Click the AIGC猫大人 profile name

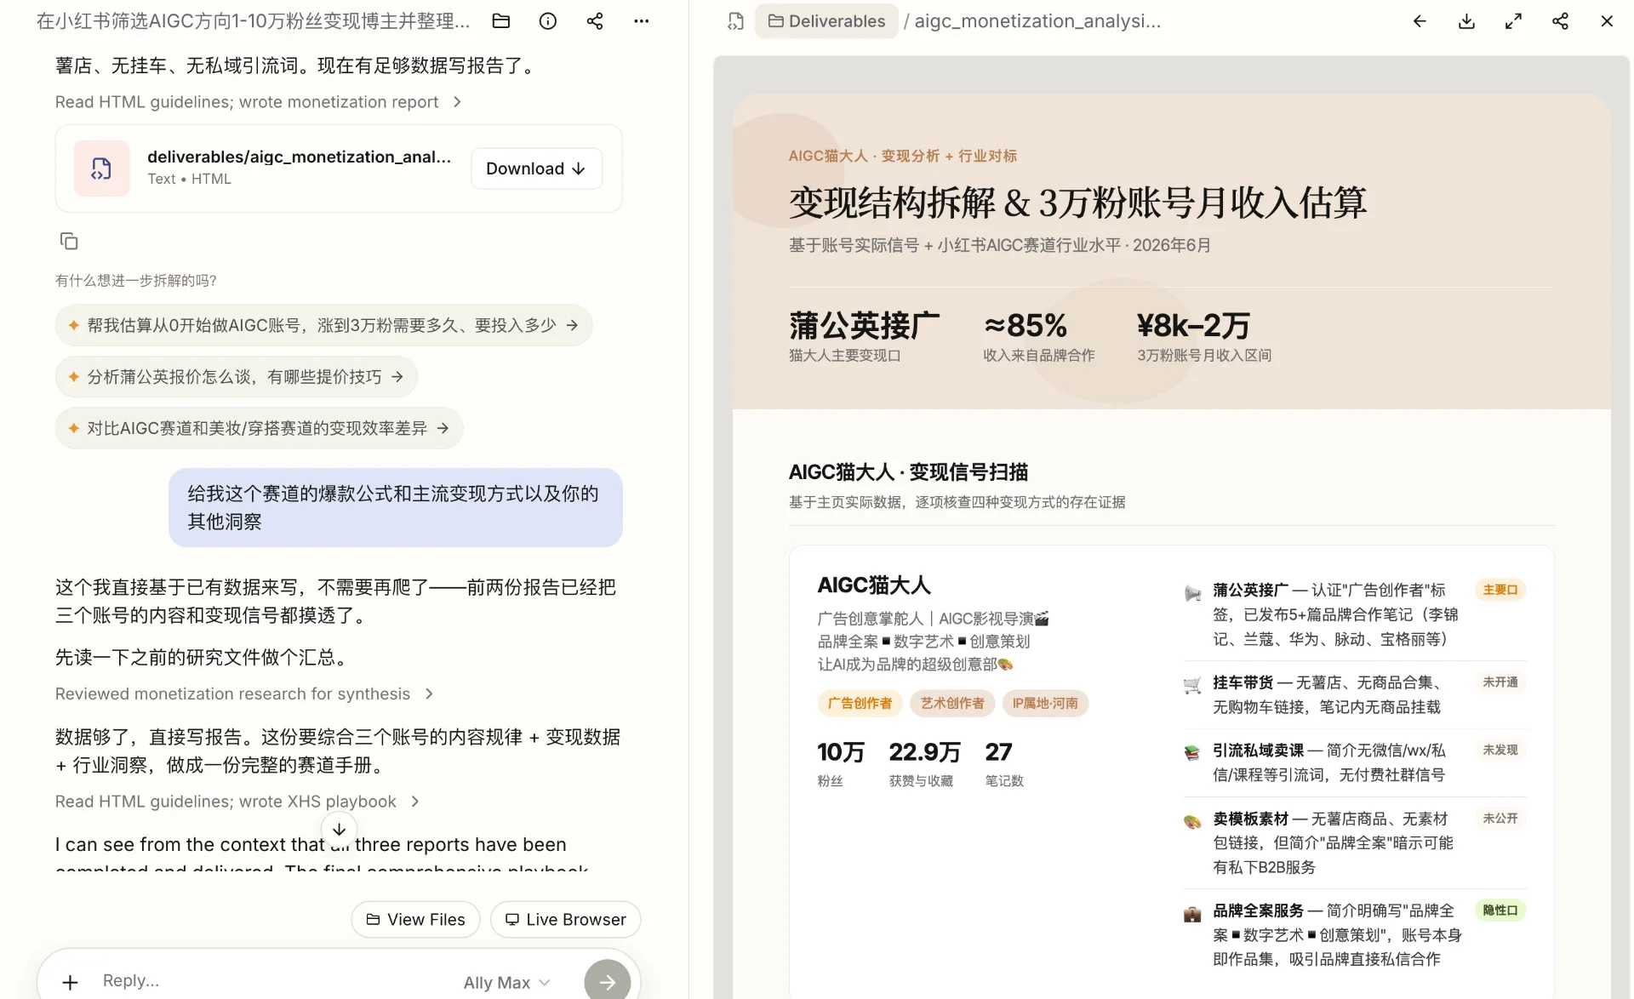[x=874, y=585]
